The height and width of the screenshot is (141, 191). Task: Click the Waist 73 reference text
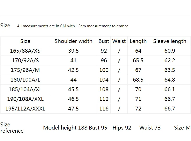[x=150, y=128]
